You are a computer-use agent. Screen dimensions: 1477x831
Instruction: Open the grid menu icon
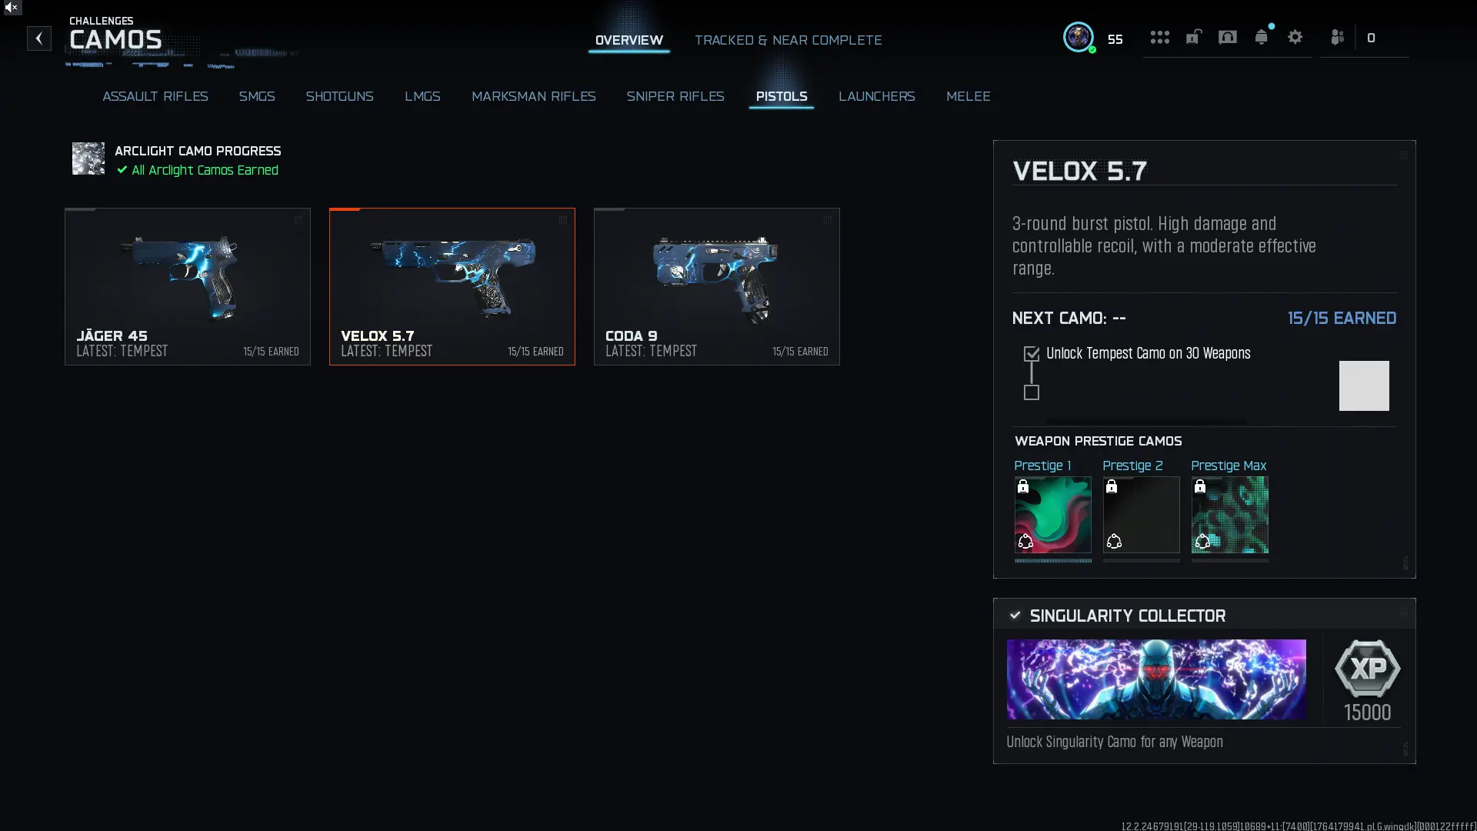1159,37
